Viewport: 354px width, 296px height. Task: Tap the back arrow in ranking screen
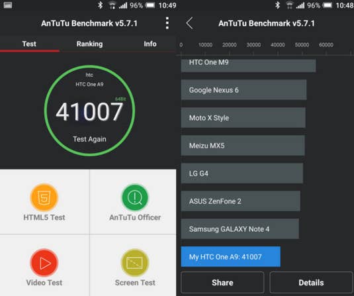point(189,23)
